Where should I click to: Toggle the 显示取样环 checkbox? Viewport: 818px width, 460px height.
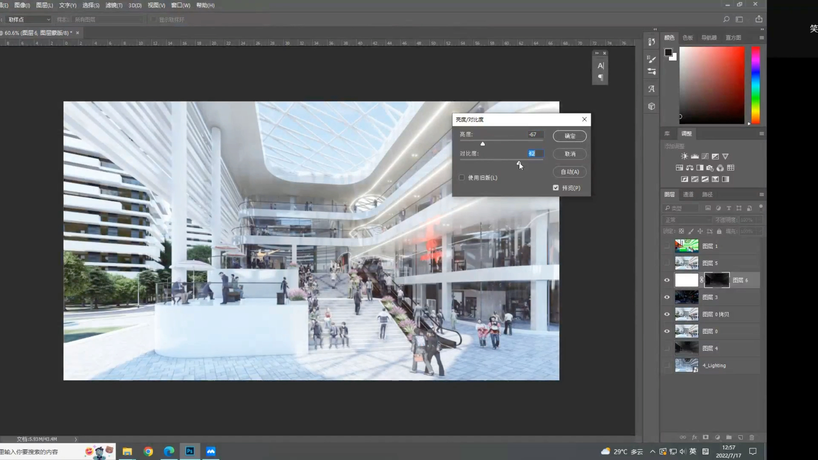point(154,20)
